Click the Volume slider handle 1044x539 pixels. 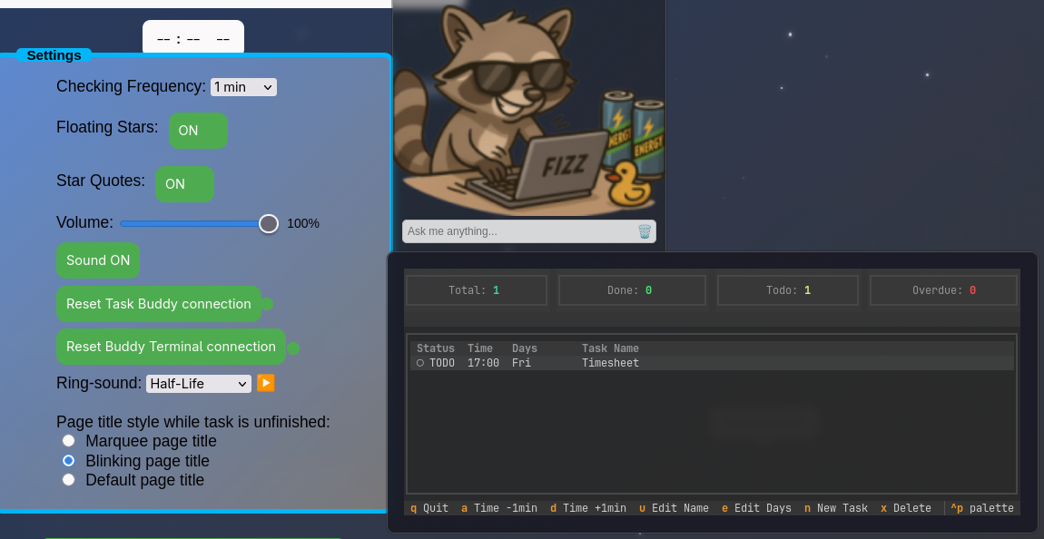coord(269,223)
